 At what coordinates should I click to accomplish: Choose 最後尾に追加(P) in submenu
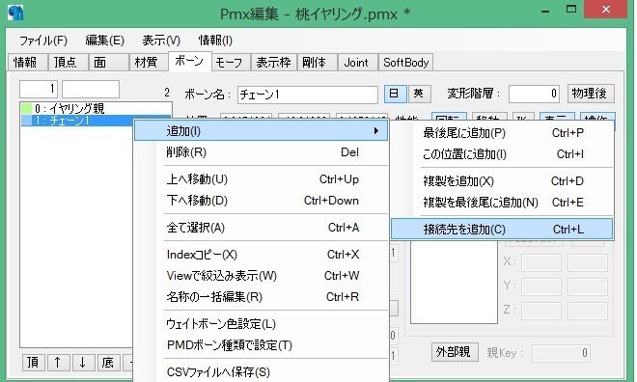[x=502, y=133]
